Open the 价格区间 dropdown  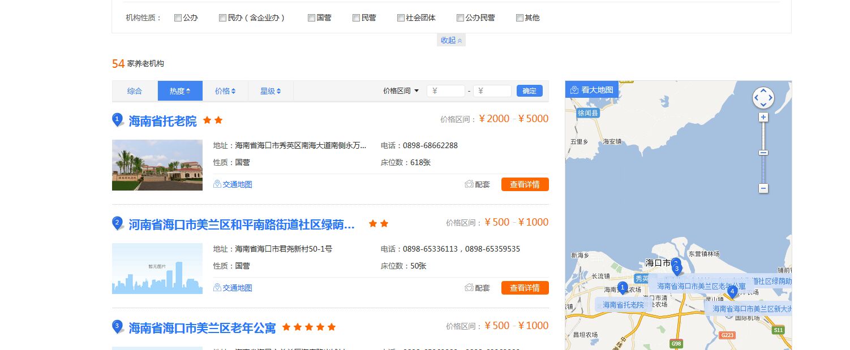click(x=401, y=90)
